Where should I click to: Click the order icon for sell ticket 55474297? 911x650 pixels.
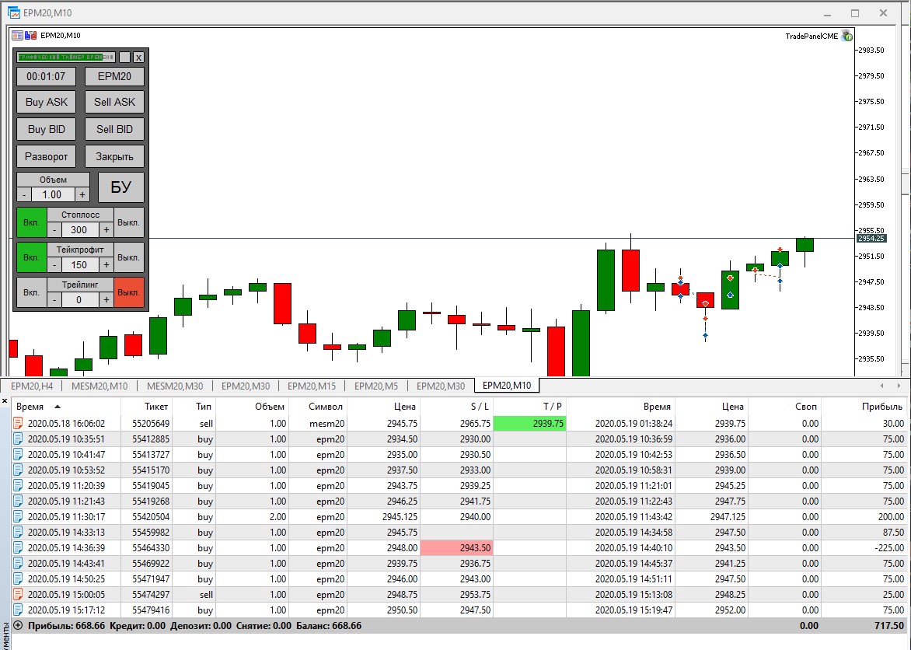click(x=18, y=594)
